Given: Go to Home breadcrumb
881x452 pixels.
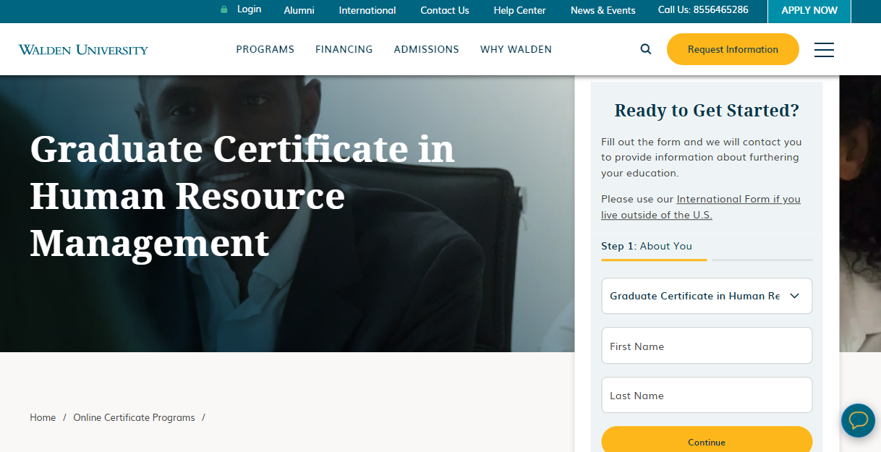Looking at the screenshot, I should tap(43, 417).
